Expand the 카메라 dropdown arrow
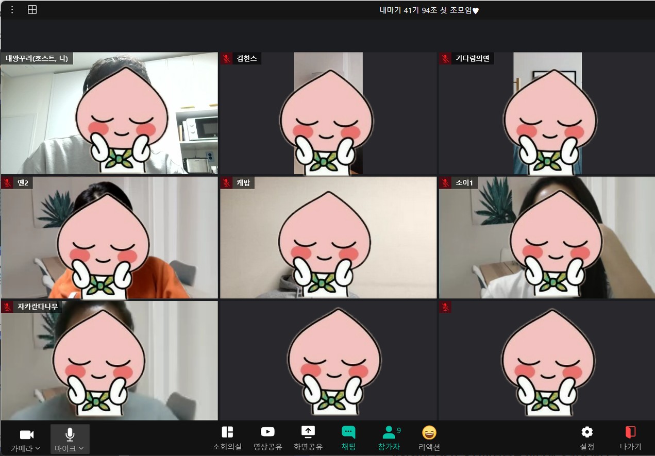 pos(38,449)
